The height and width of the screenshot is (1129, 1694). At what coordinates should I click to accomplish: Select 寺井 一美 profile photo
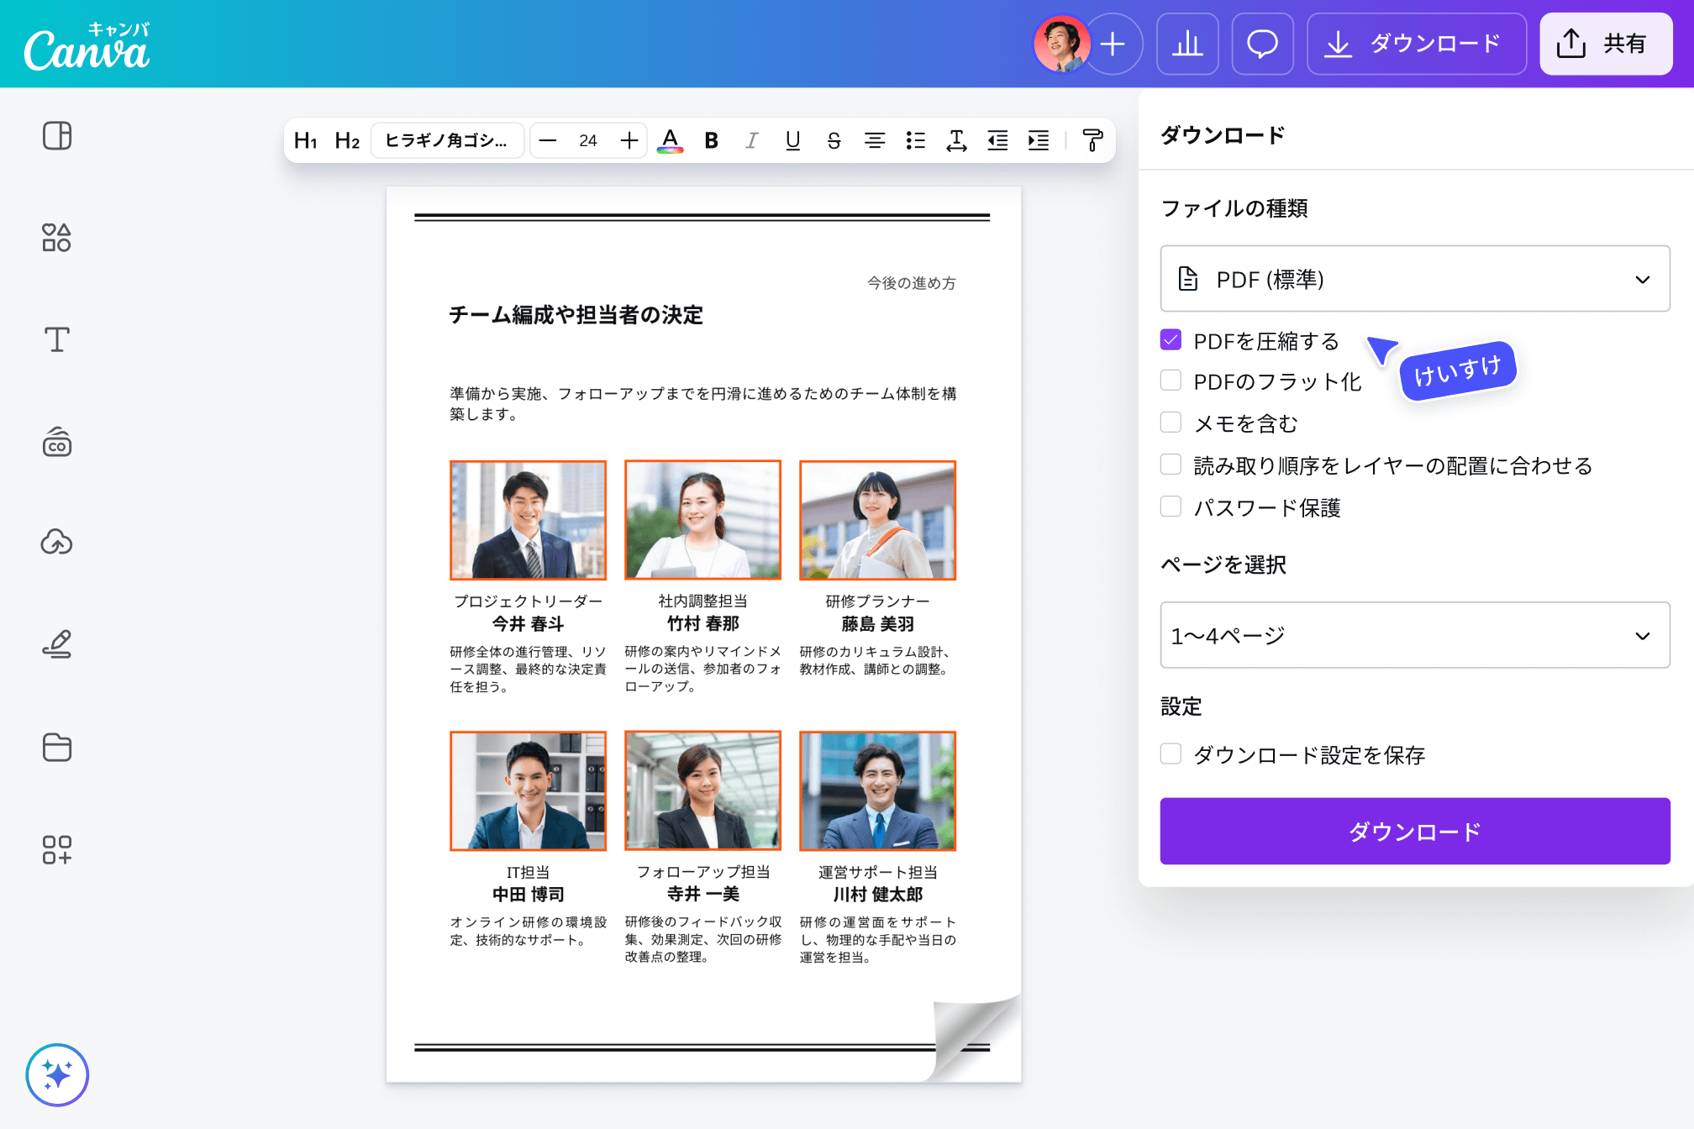(702, 790)
